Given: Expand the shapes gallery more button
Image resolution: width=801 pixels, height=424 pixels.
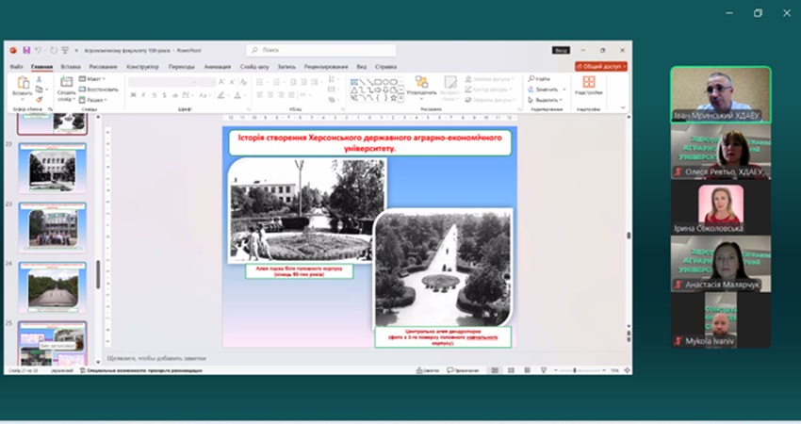Looking at the screenshot, I should click(x=401, y=98).
